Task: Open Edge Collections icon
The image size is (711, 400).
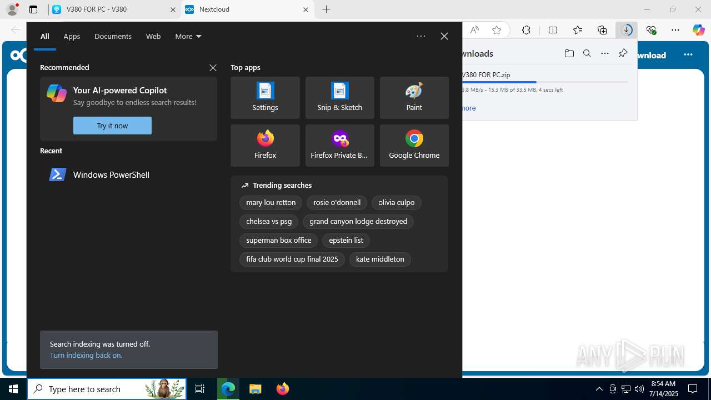Action: [x=602, y=30]
